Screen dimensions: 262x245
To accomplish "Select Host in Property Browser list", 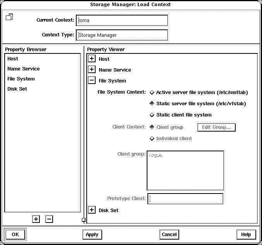I will (x=13, y=59).
